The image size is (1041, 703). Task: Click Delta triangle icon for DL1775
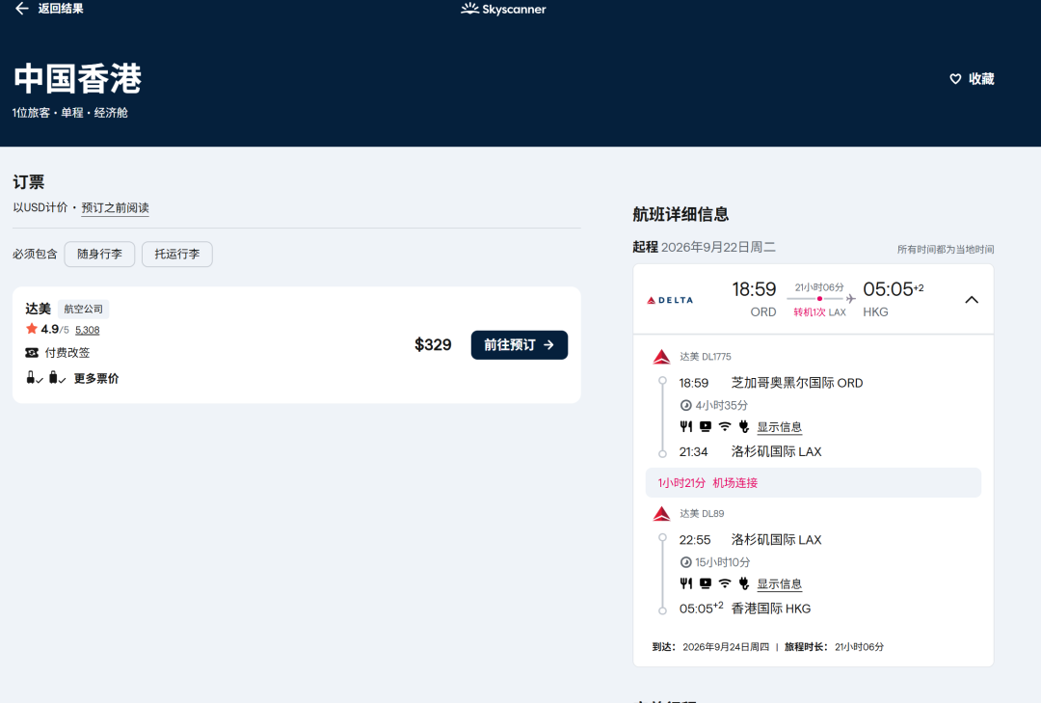(x=661, y=357)
